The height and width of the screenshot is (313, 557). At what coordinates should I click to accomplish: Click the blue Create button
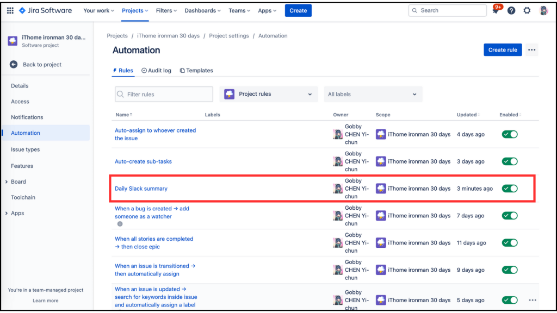[x=298, y=11]
